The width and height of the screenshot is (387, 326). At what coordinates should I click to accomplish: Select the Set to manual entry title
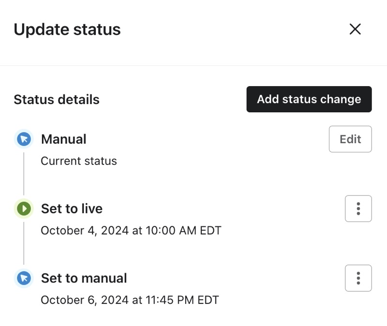(x=84, y=279)
